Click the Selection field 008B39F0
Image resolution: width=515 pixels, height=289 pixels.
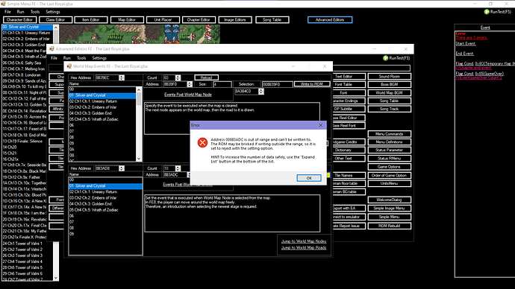tap(277, 84)
